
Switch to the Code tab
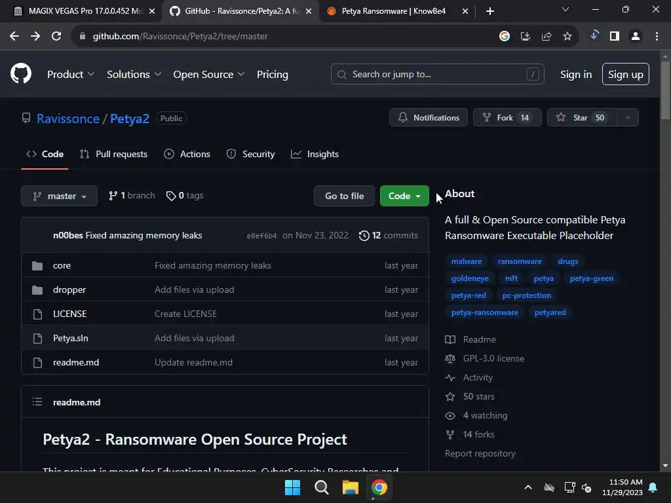pyautogui.click(x=45, y=154)
